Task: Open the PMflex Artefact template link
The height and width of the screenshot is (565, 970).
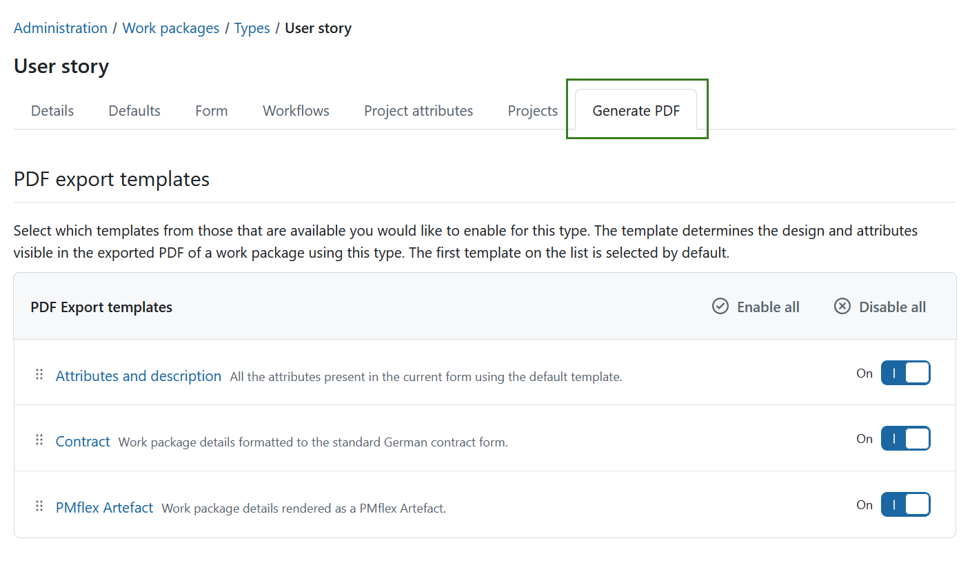Action: pos(105,508)
